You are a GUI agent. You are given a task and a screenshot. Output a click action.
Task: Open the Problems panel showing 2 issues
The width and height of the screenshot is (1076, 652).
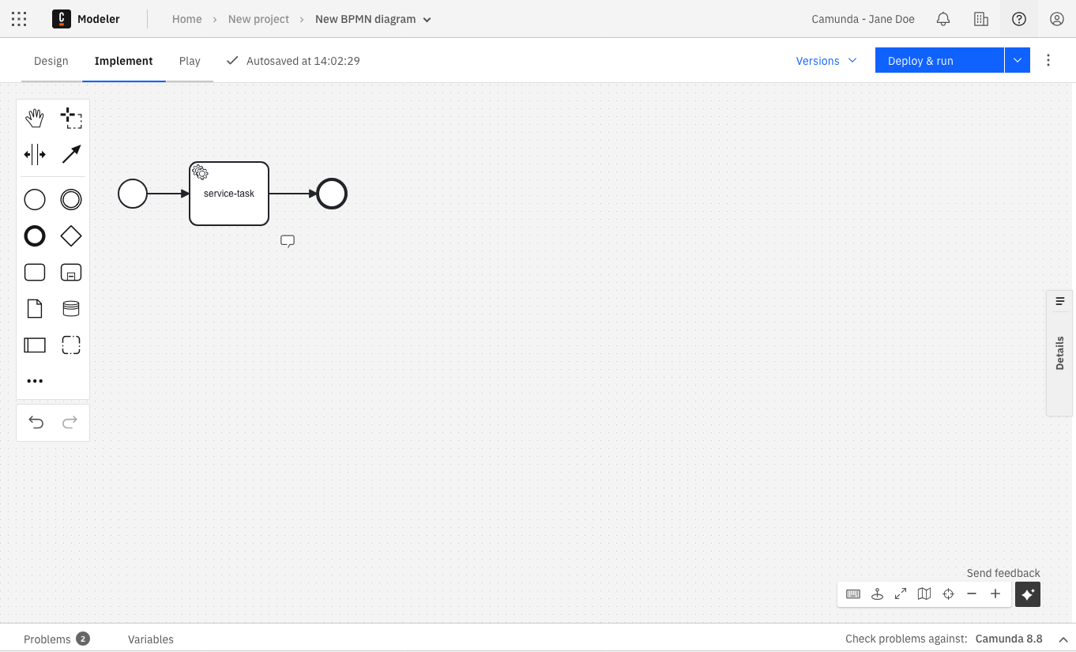(x=56, y=639)
